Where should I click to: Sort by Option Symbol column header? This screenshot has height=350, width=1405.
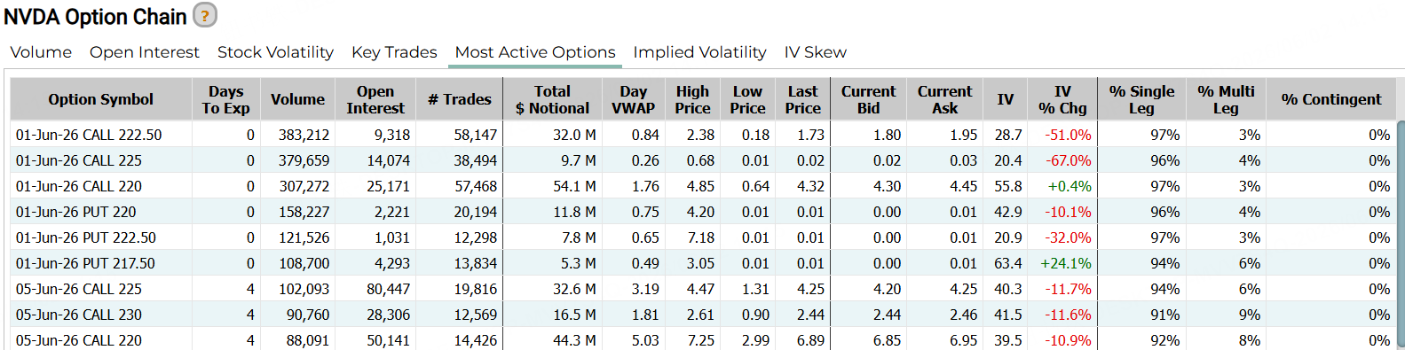pyautogui.click(x=101, y=99)
